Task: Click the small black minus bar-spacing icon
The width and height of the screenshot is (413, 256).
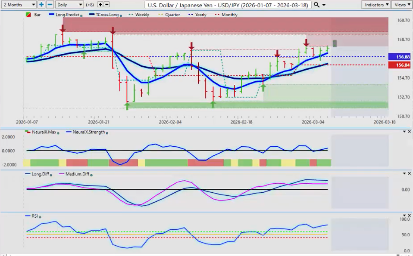Action: pyautogui.click(x=106, y=4)
